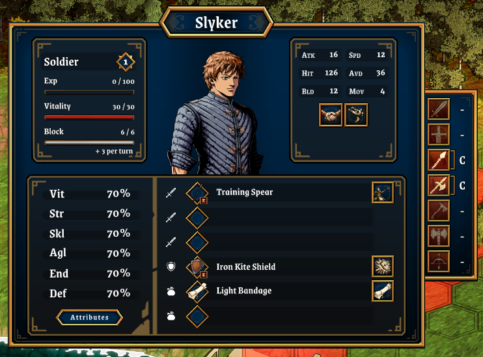The height and width of the screenshot is (357, 483).
Task: Click the Light Bandage item row
Action: coord(279,291)
